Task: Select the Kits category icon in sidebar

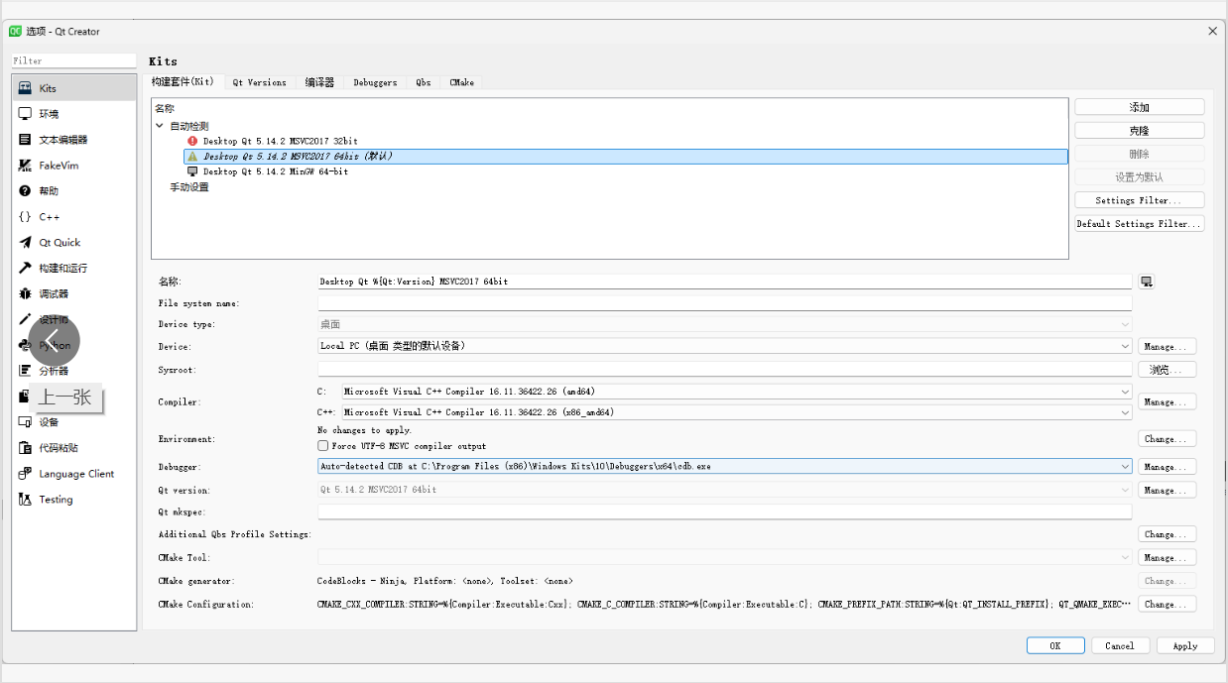Action: (x=25, y=88)
